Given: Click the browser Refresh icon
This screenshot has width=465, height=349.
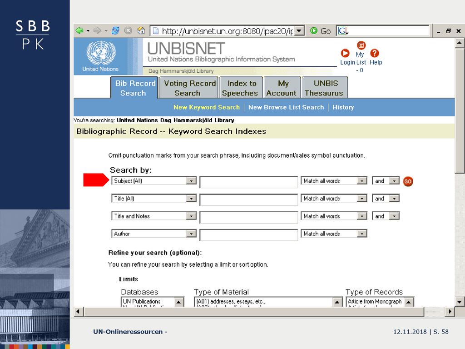Looking at the screenshot, I should coord(115,30).
